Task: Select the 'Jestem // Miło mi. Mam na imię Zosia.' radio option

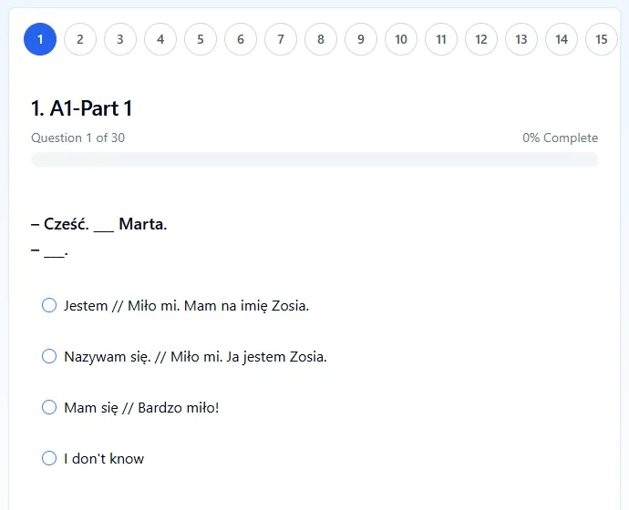Action: click(49, 305)
